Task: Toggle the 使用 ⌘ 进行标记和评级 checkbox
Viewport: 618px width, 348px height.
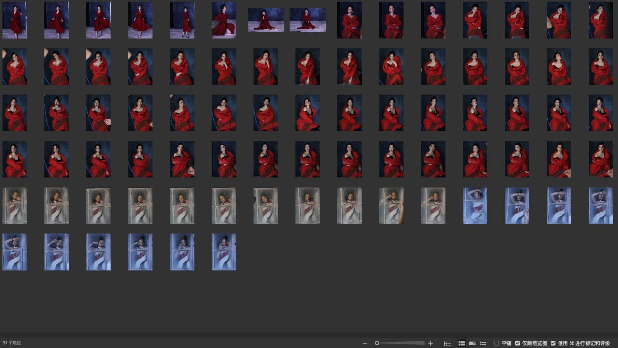Action: [x=553, y=343]
